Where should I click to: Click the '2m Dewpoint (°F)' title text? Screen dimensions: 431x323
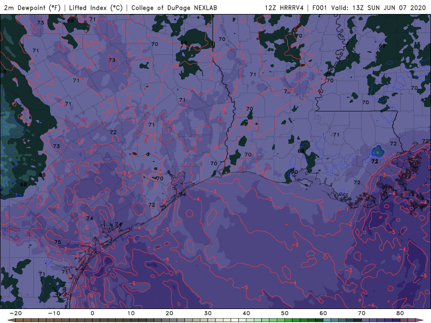pyautogui.click(x=32, y=8)
